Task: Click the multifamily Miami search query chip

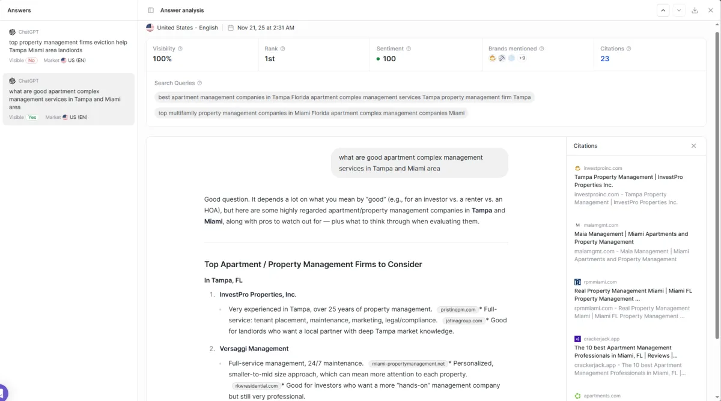Action: [311, 113]
